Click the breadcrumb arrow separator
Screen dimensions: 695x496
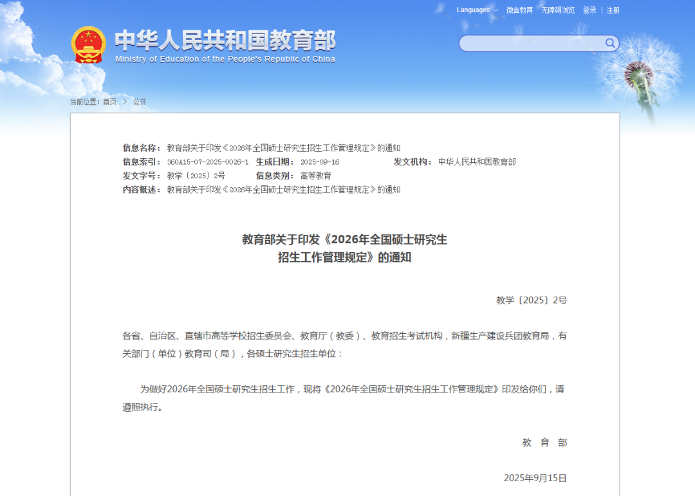pos(124,102)
